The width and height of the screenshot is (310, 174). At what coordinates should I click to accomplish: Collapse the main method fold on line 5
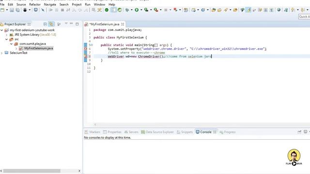click(x=92, y=45)
